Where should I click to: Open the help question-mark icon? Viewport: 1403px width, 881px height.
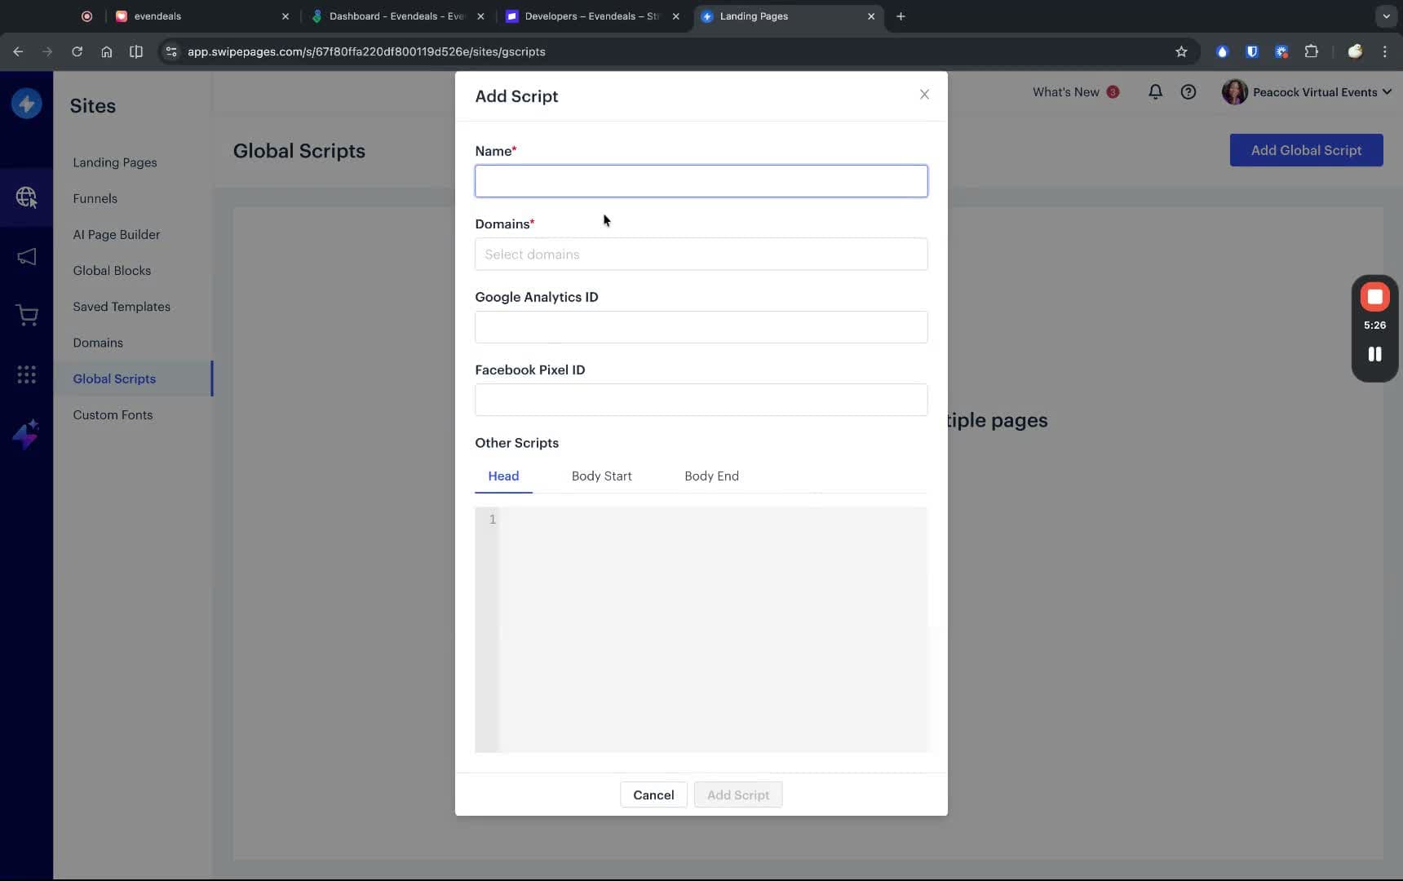pos(1188,91)
